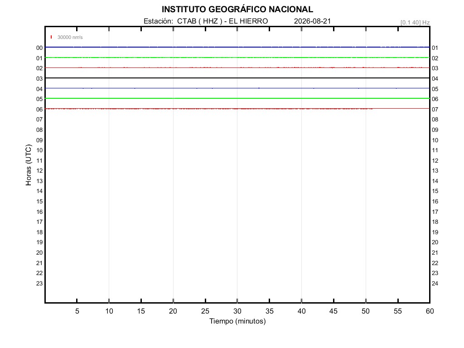The width and height of the screenshot is (464, 348).
Task: Click the 'Horas (UTC)' axis label
Action: (29, 165)
